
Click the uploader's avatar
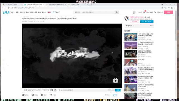127,18
